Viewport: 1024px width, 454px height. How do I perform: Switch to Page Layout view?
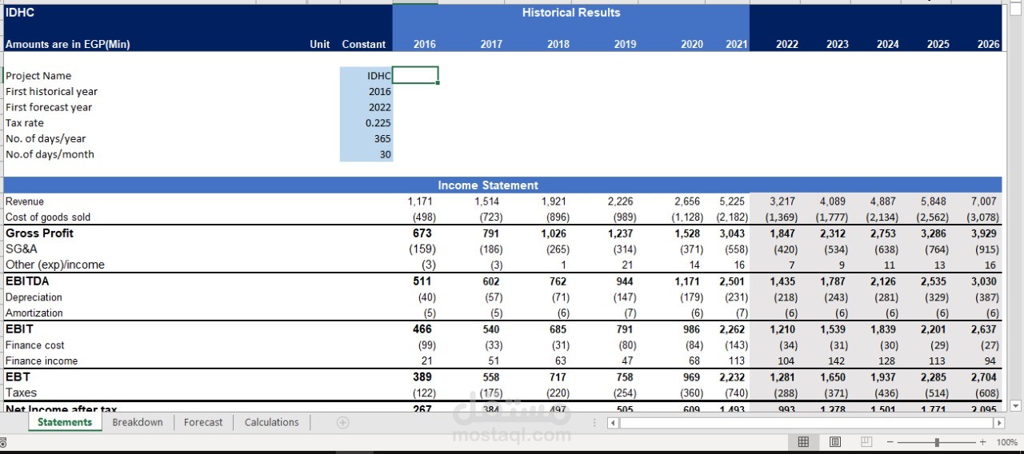click(834, 442)
